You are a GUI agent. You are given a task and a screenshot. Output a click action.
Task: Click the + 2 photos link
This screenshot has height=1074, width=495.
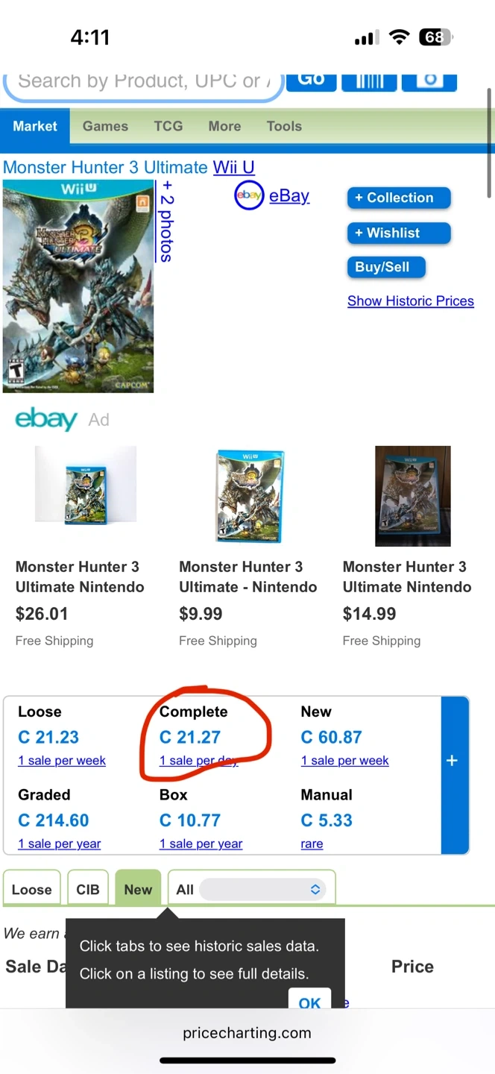click(x=166, y=221)
